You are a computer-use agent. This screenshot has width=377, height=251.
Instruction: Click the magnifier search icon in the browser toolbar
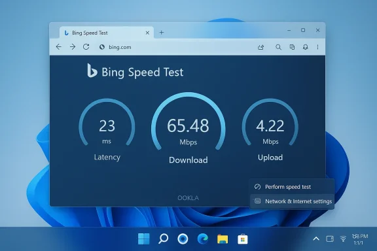point(278,47)
